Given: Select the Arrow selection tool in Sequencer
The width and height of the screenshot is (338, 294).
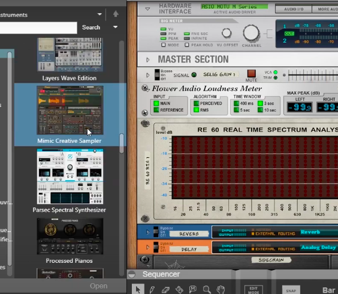Looking at the screenshot, I should point(138,289).
